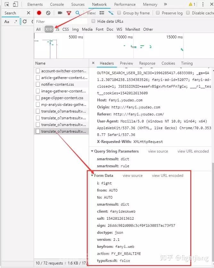This screenshot has height=268, width=214.
Task: Check Hide data URLs
Action: (93, 21)
